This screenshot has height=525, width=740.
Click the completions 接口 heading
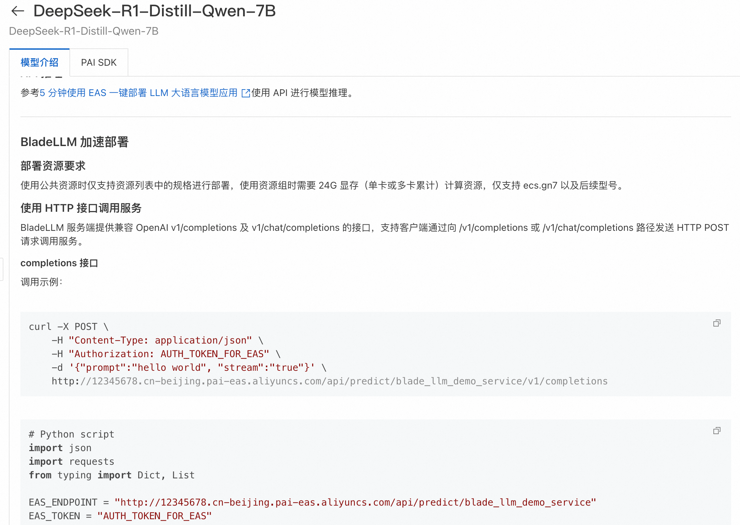(59, 263)
